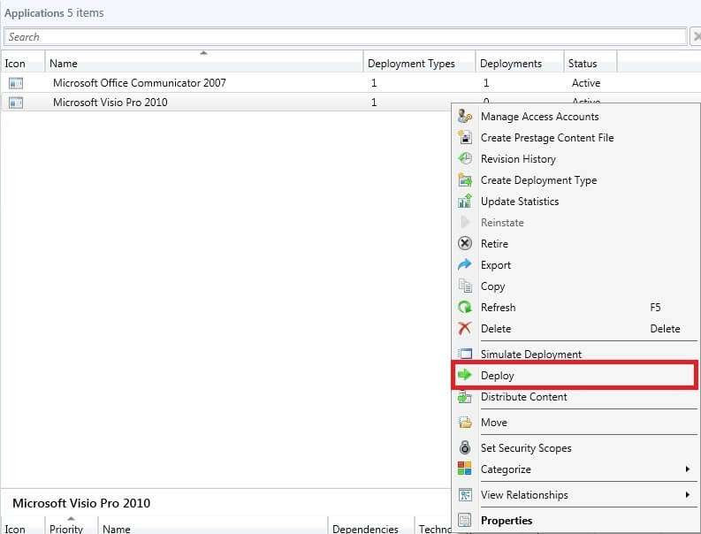Image resolution: width=701 pixels, height=534 pixels.
Task: Click the Microsoft Visio Pro 2010 app icon
Action: click(x=16, y=103)
